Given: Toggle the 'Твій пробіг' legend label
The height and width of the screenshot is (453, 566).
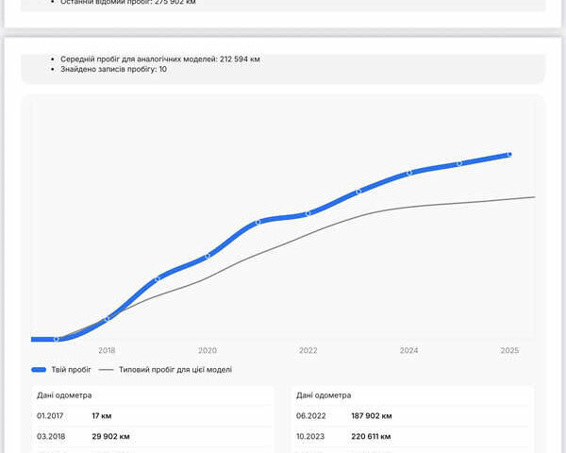Looking at the screenshot, I should pos(71,370).
